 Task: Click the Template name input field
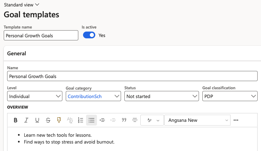(41, 35)
